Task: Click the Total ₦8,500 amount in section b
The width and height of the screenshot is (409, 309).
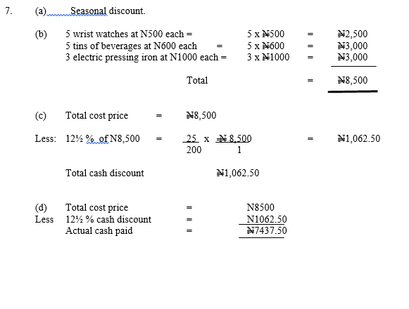Action: point(353,80)
